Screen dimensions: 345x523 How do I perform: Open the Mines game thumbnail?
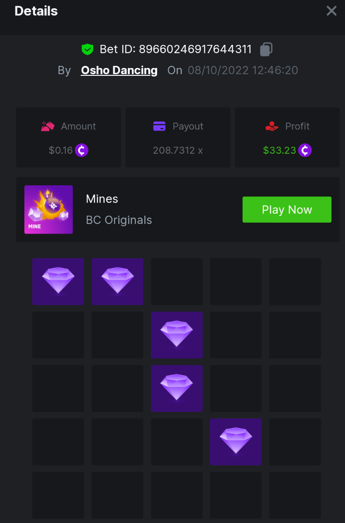(48, 210)
